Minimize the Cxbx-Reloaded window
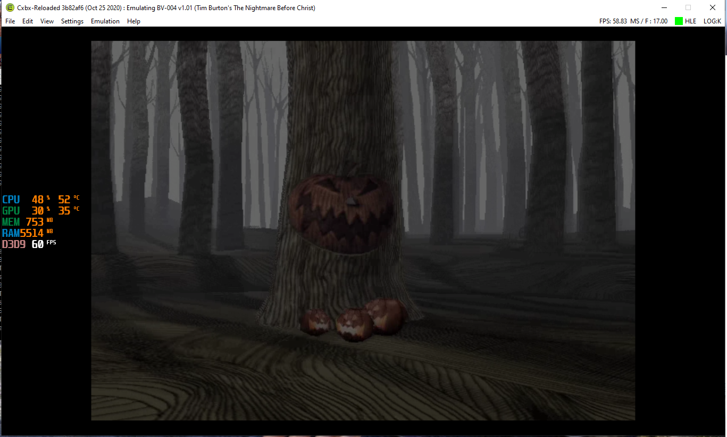The image size is (727, 437). pyautogui.click(x=664, y=8)
